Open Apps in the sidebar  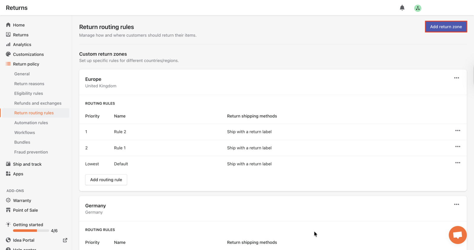coord(18,174)
